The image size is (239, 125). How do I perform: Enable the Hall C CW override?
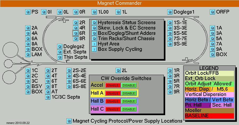(113, 109)
